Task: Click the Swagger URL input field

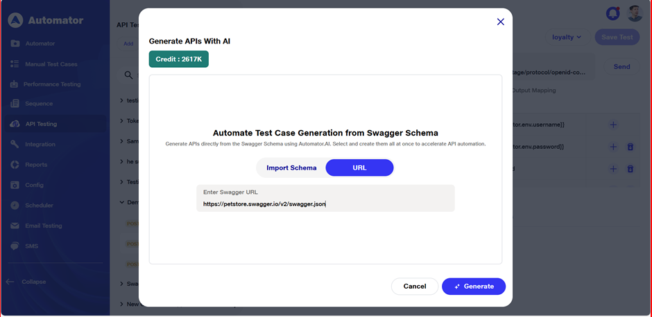Action: coord(325,204)
